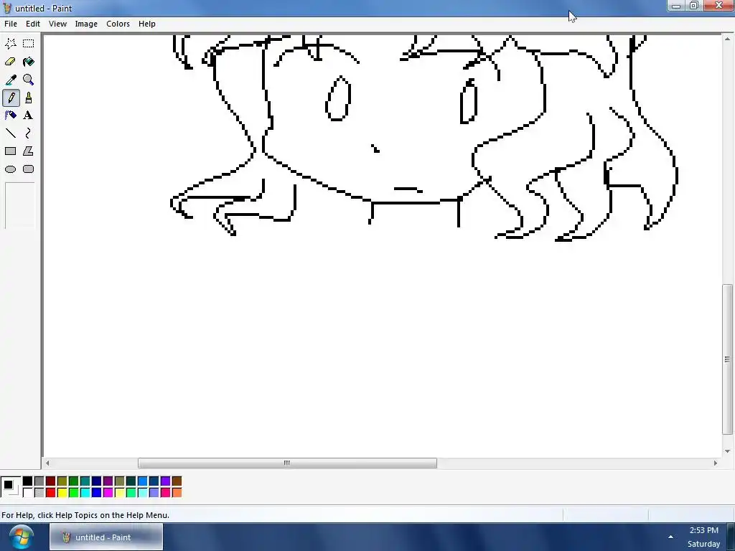Choose the black color swatch in palette
Screen dimensions: 735x551
point(28,481)
